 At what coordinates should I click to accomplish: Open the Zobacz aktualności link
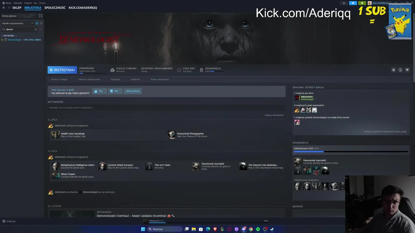[x=274, y=115]
